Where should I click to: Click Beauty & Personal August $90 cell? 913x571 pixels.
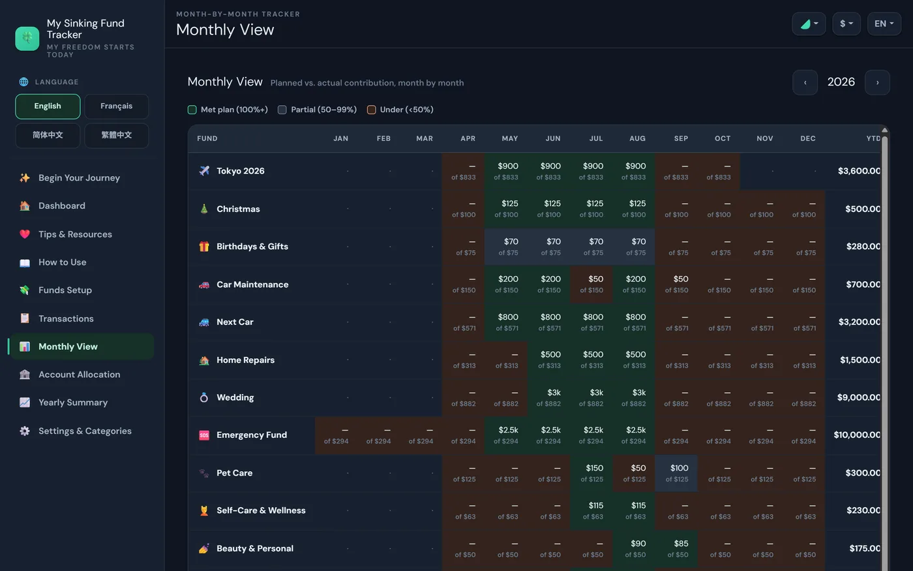(634, 548)
